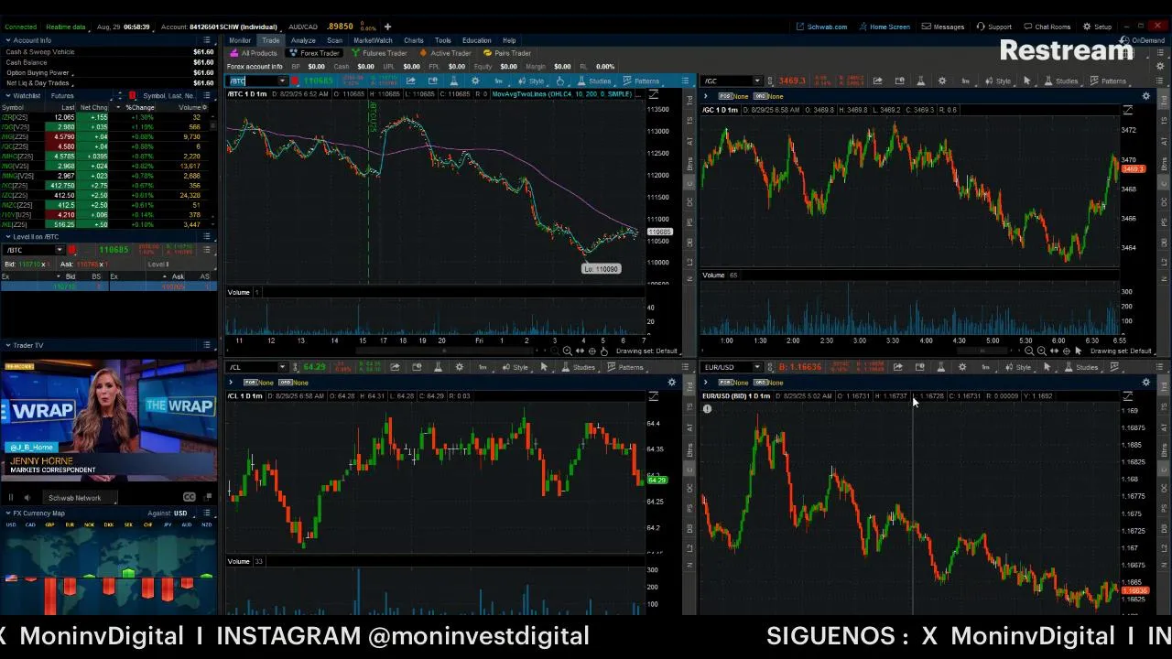Select the MarketWatch tab
This screenshot has width=1172, height=659.
[373, 40]
